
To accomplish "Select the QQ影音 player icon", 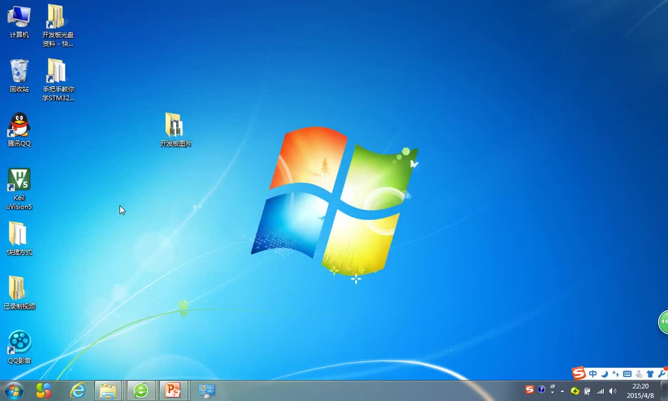I will pos(19,347).
